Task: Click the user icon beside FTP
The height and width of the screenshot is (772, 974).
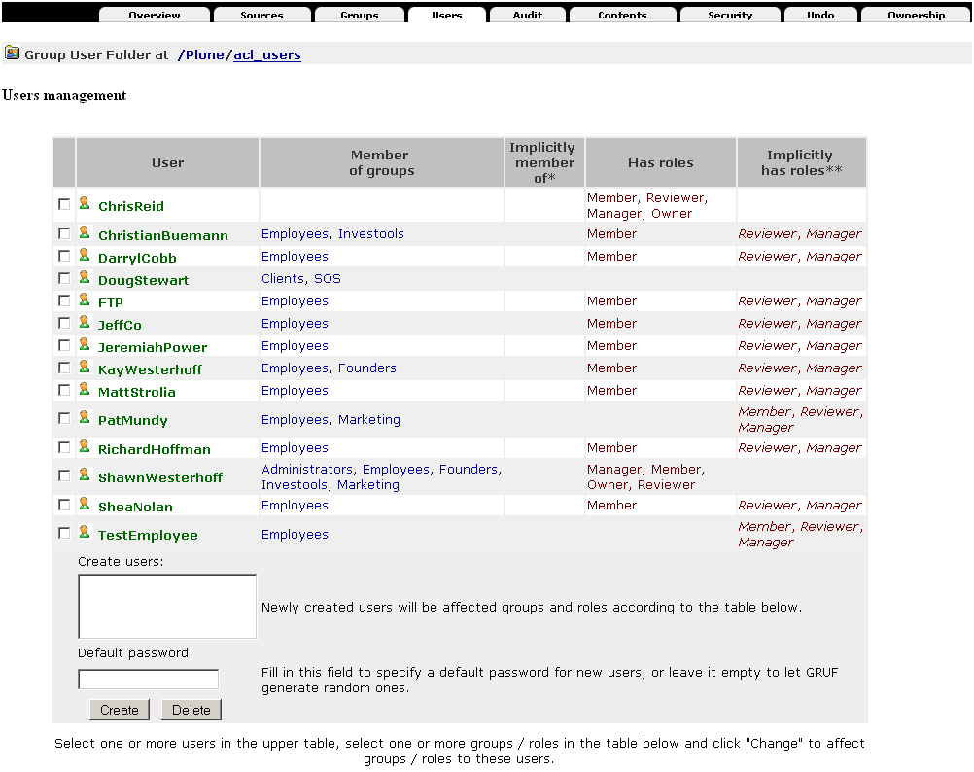Action: tap(85, 300)
